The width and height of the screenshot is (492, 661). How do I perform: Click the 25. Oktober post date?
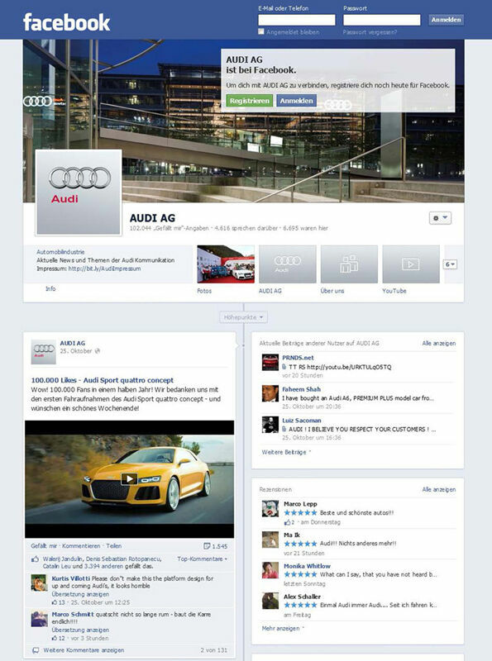pos(76,351)
